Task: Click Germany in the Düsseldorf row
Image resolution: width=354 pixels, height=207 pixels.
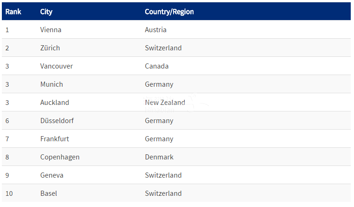Action: pyautogui.click(x=159, y=121)
